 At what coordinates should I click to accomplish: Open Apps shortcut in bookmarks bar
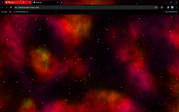point(4,12)
